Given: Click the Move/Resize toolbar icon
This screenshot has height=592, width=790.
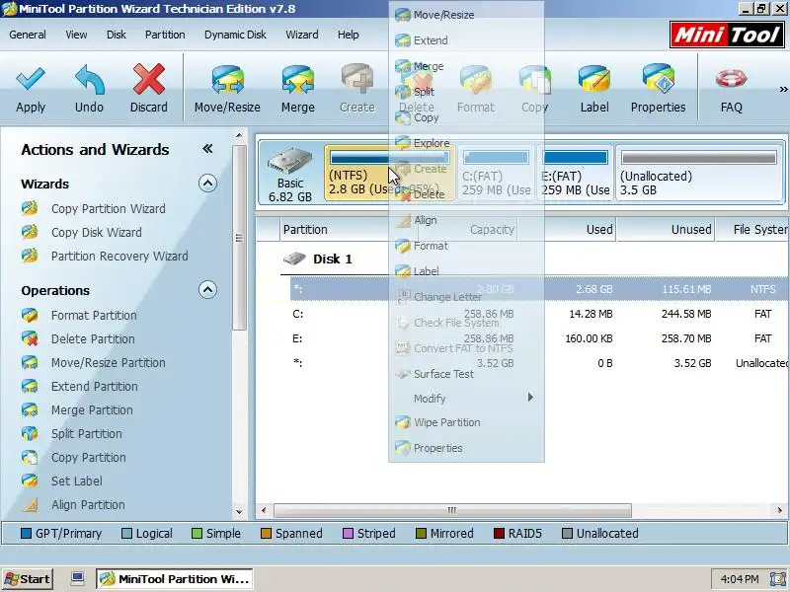Looking at the screenshot, I should pos(228,80).
